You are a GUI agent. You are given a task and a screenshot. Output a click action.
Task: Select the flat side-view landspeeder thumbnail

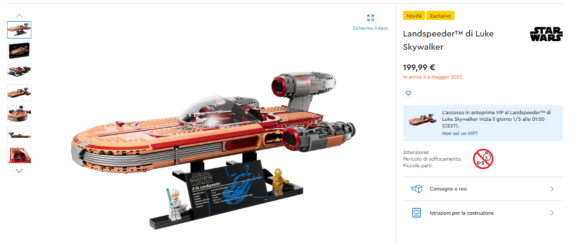19,134
